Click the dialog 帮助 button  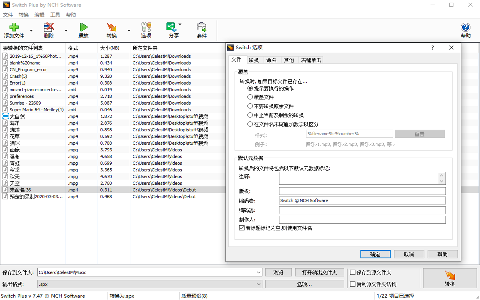pyautogui.click(x=443, y=254)
